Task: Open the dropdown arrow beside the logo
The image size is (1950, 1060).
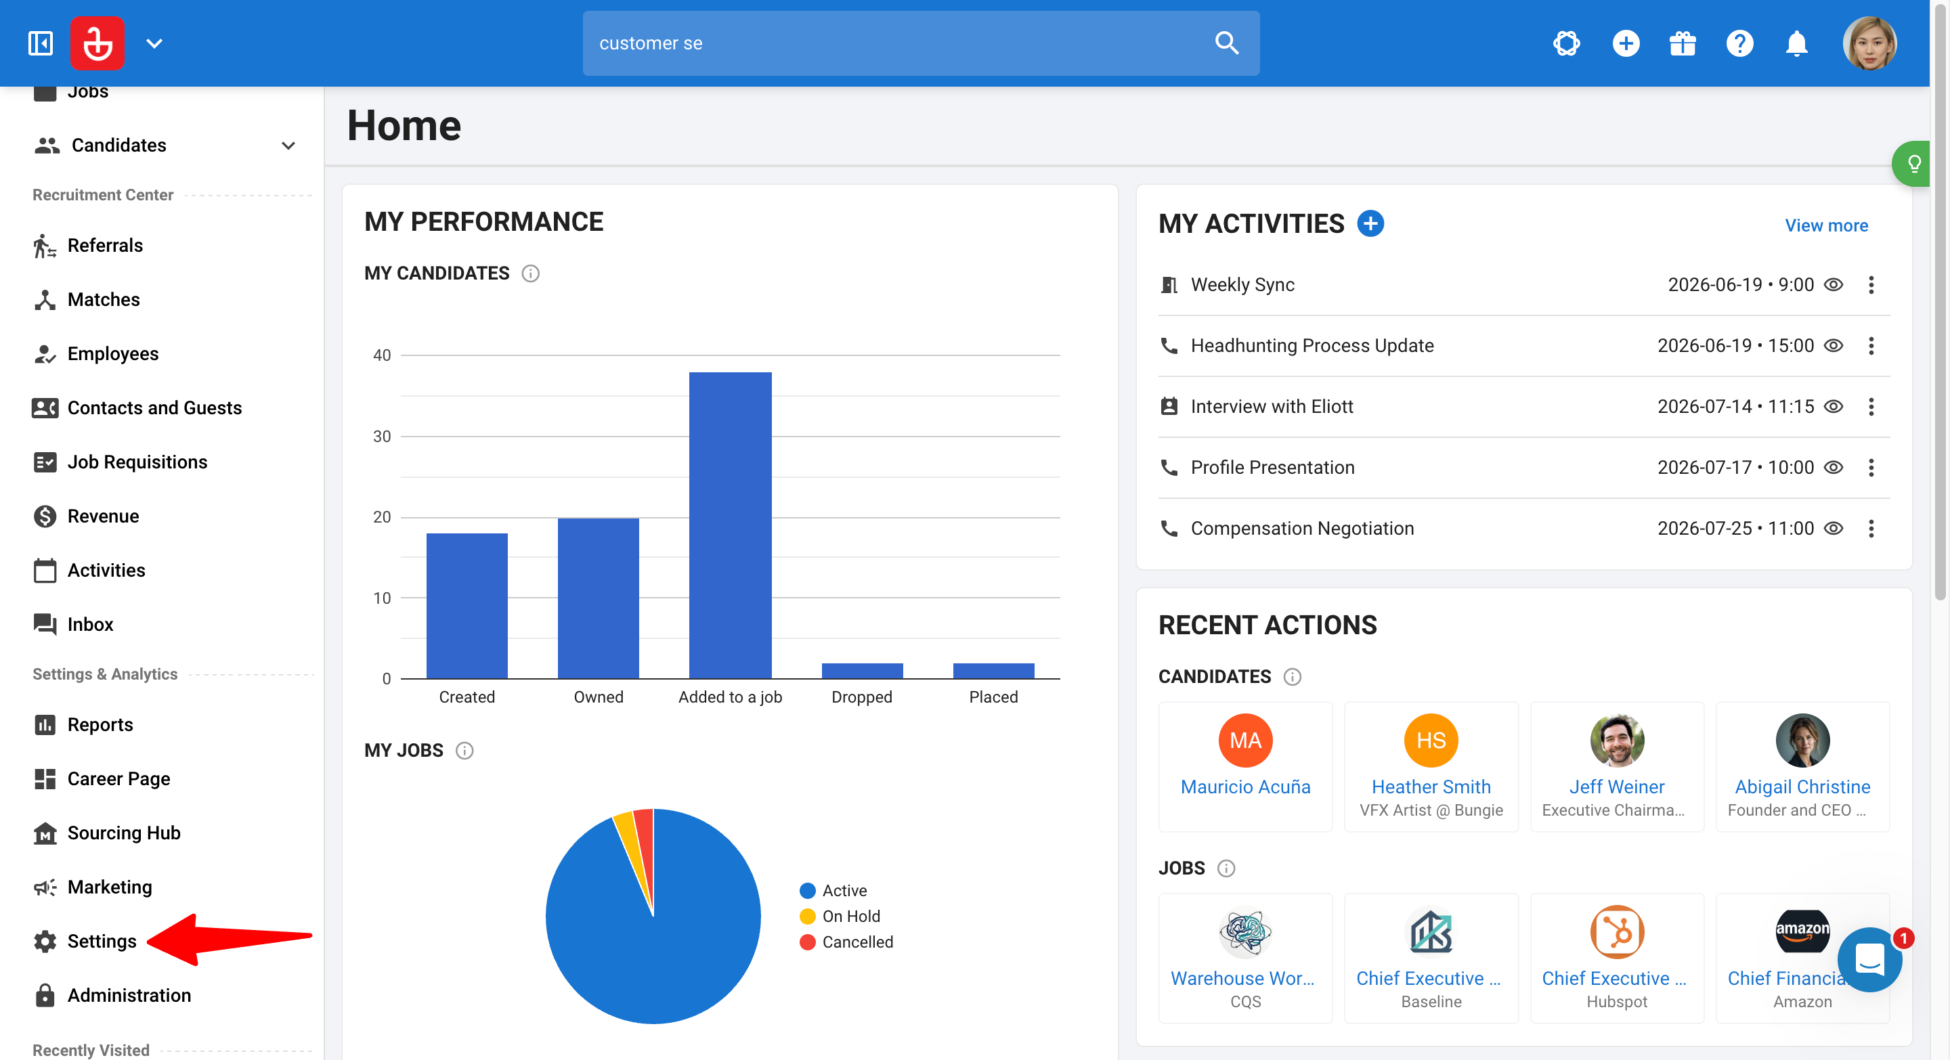Action: (x=154, y=43)
